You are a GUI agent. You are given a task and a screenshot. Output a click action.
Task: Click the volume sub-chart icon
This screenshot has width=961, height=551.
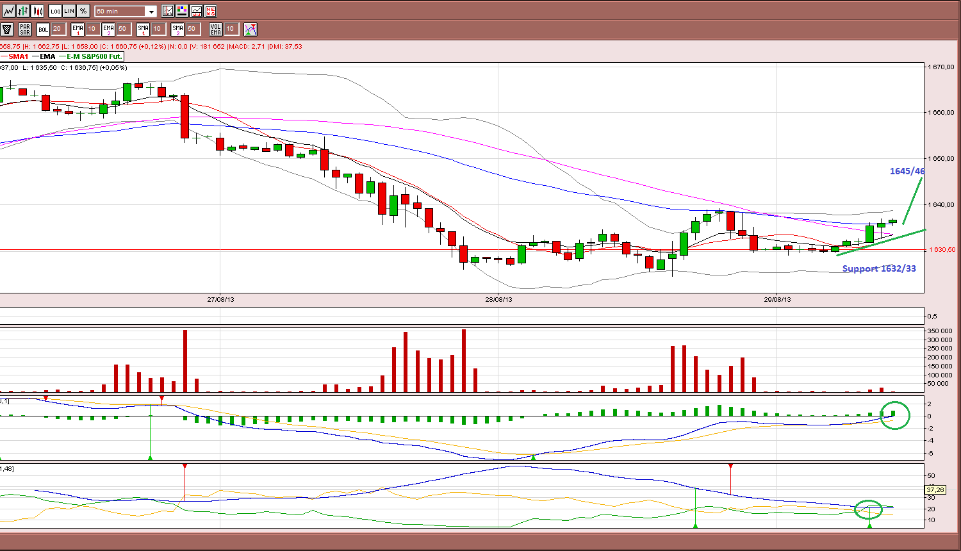coord(196,11)
